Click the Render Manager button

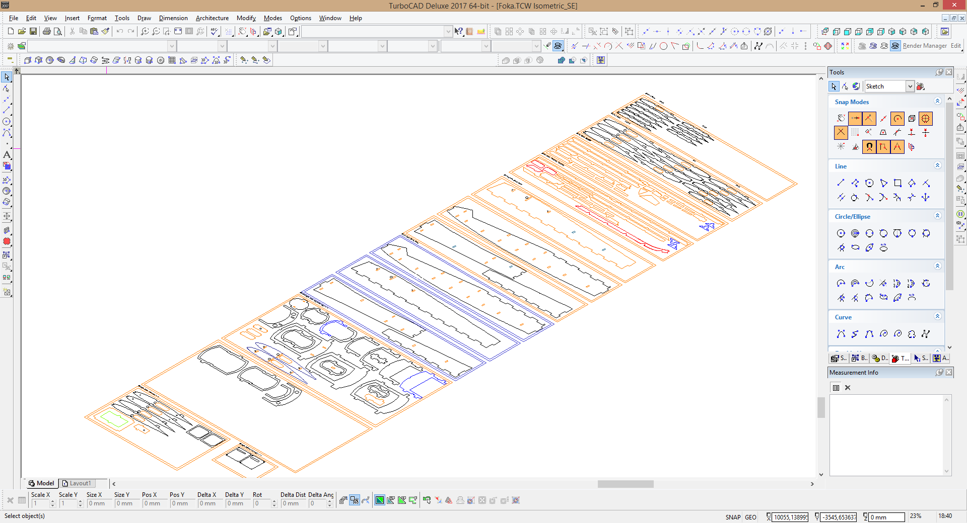click(x=925, y=46)
